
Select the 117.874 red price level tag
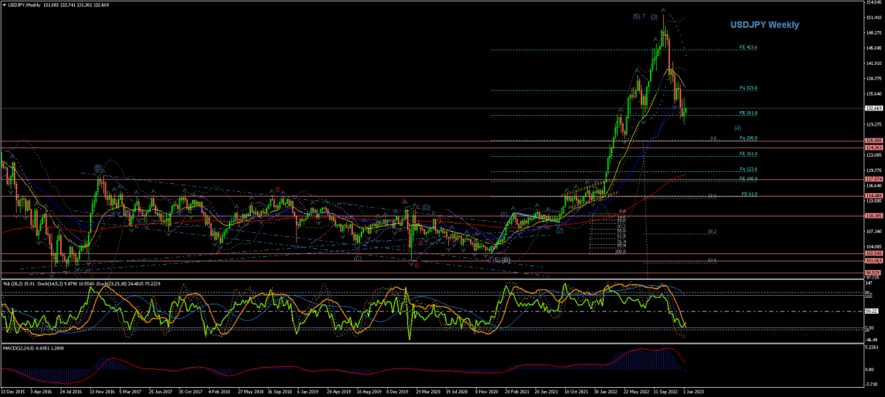pos(874,179)
